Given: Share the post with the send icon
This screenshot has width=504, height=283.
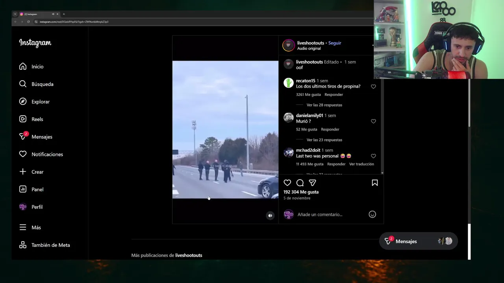Looking at the screenshot, I should [313, 183].
